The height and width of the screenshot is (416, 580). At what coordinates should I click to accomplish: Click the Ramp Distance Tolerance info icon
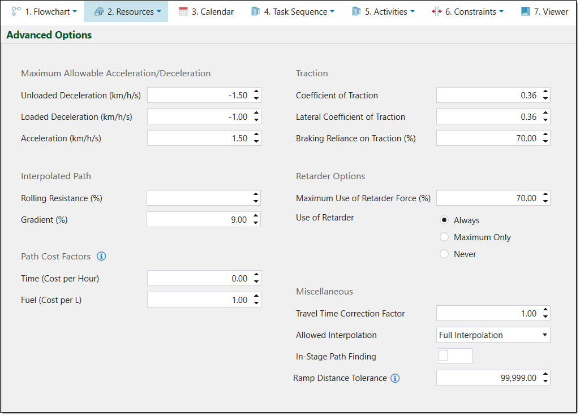[x=395, y=378]
